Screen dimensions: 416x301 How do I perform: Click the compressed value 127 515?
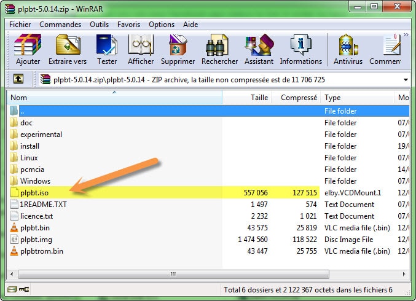[x=305, y=192]
